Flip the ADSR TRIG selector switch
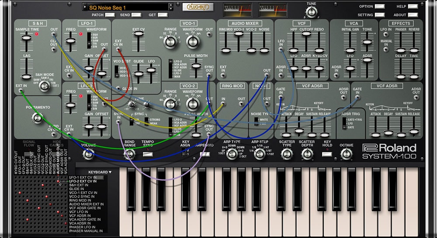 pyautogui.click(x=344, y=123)
